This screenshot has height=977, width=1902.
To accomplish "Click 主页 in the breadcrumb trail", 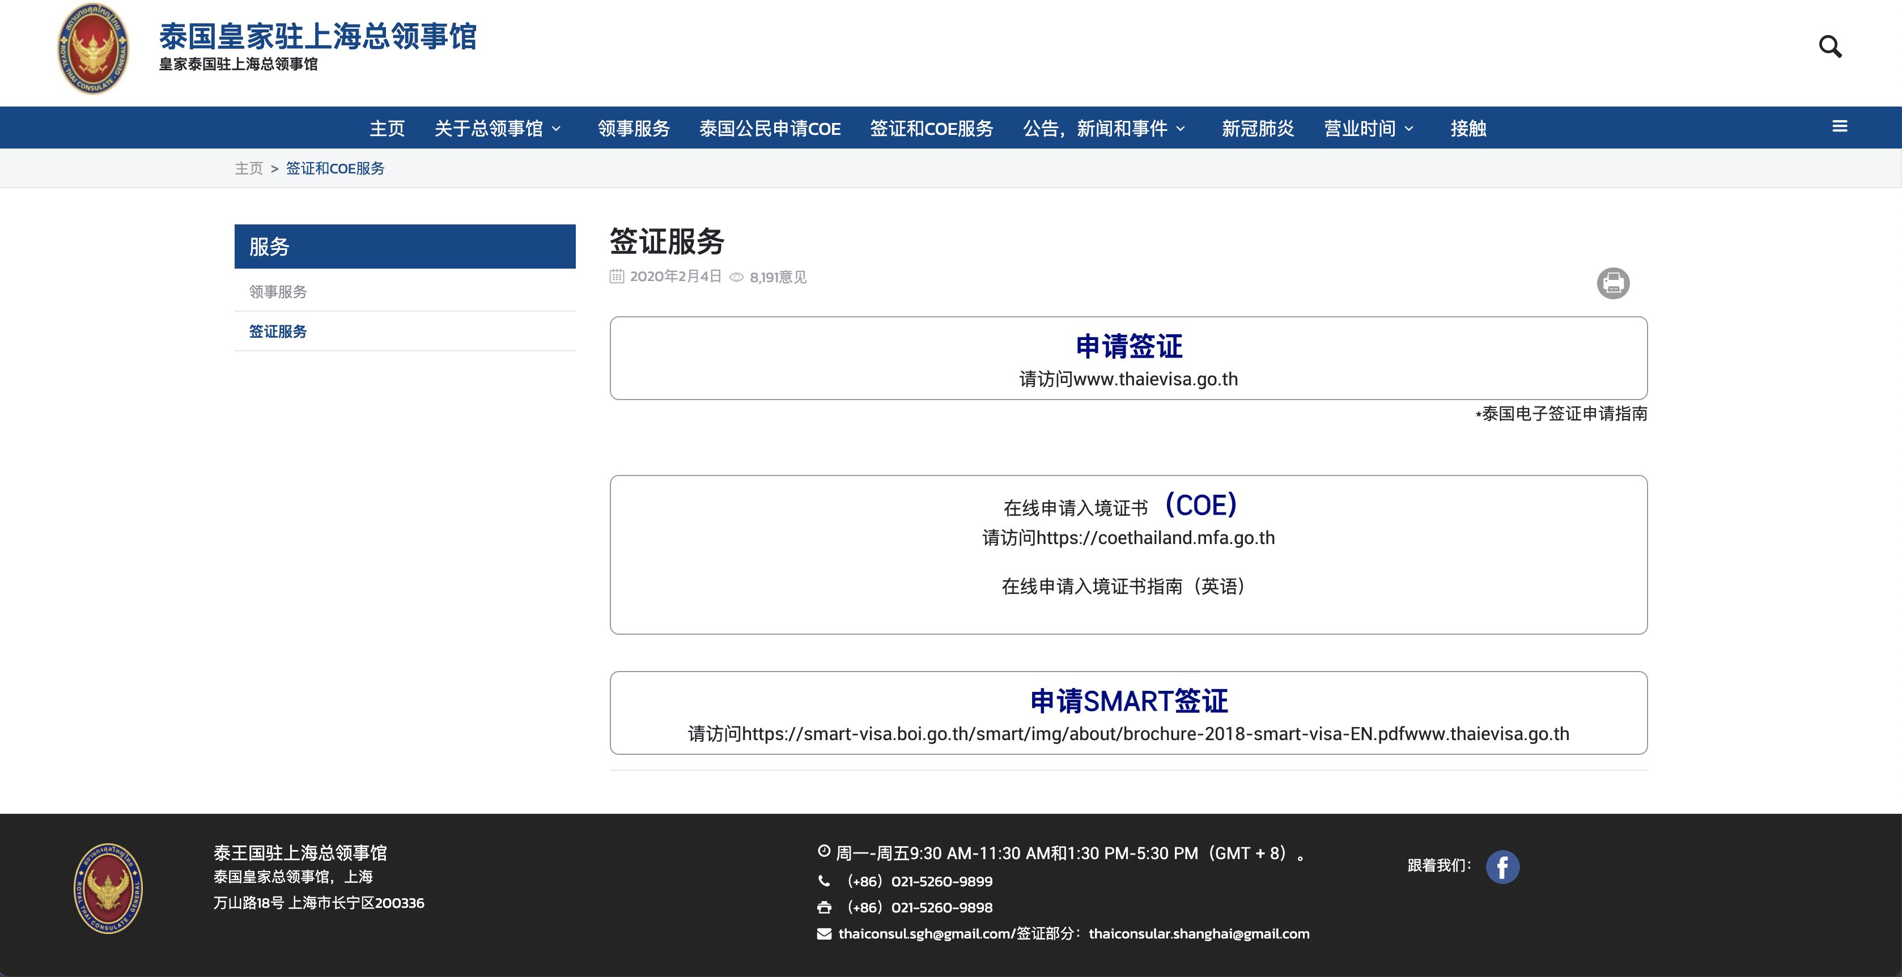I will pyautogui.click(x=249, y=168).
